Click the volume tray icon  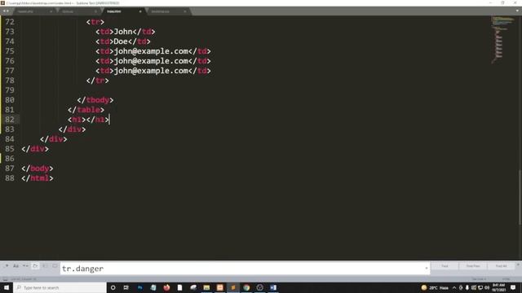tap(487, 287)
